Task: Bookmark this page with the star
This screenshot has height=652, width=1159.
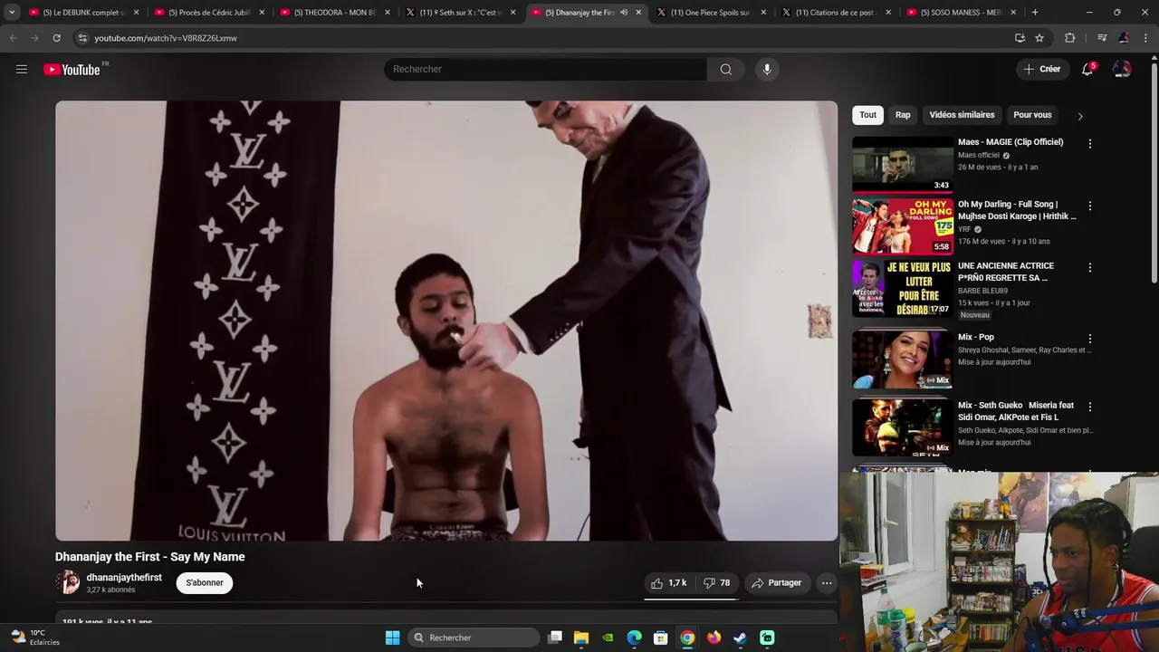Action: click(1039, 38)
